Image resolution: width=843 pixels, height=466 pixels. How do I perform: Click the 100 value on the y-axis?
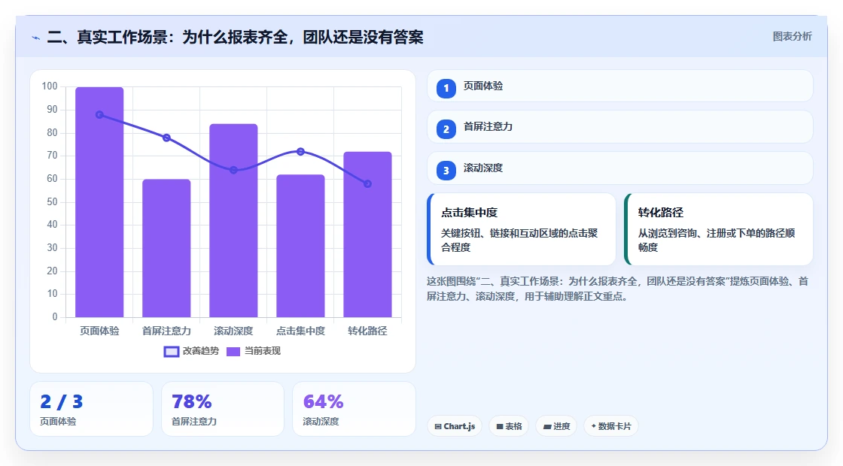(x=50, y=86)
